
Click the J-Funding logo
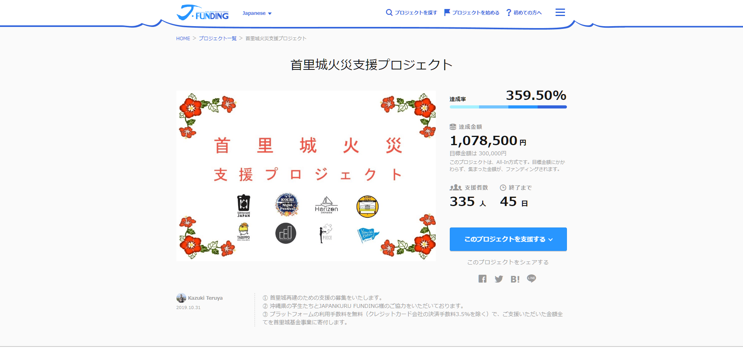coord(203,12)
